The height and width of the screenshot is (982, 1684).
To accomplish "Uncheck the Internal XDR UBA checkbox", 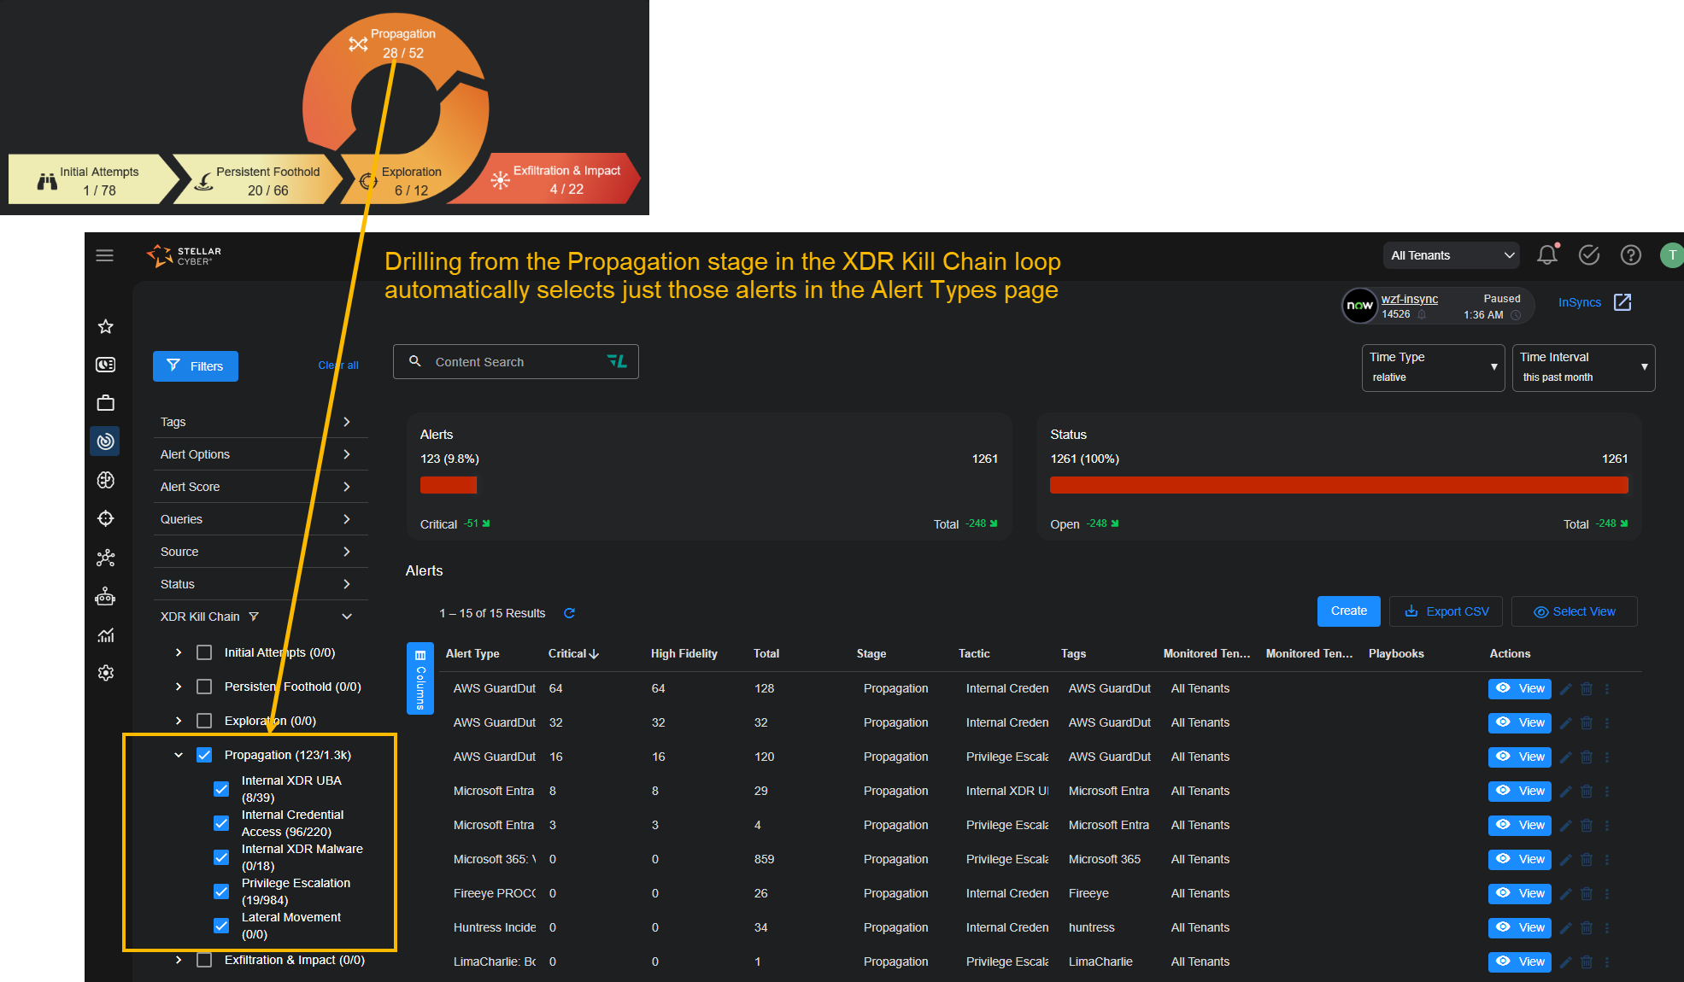I will click(x=221, y=789).
